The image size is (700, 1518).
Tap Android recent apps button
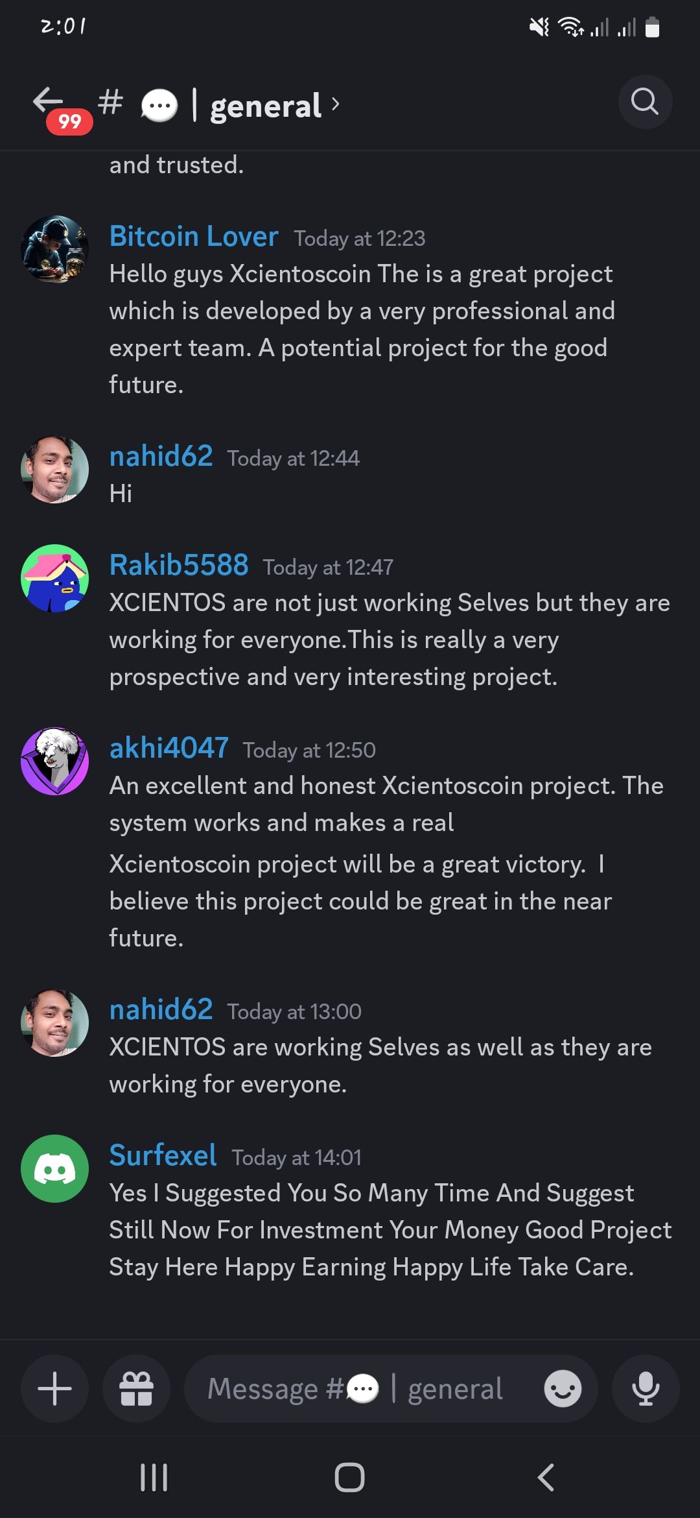pos(154,1478)
